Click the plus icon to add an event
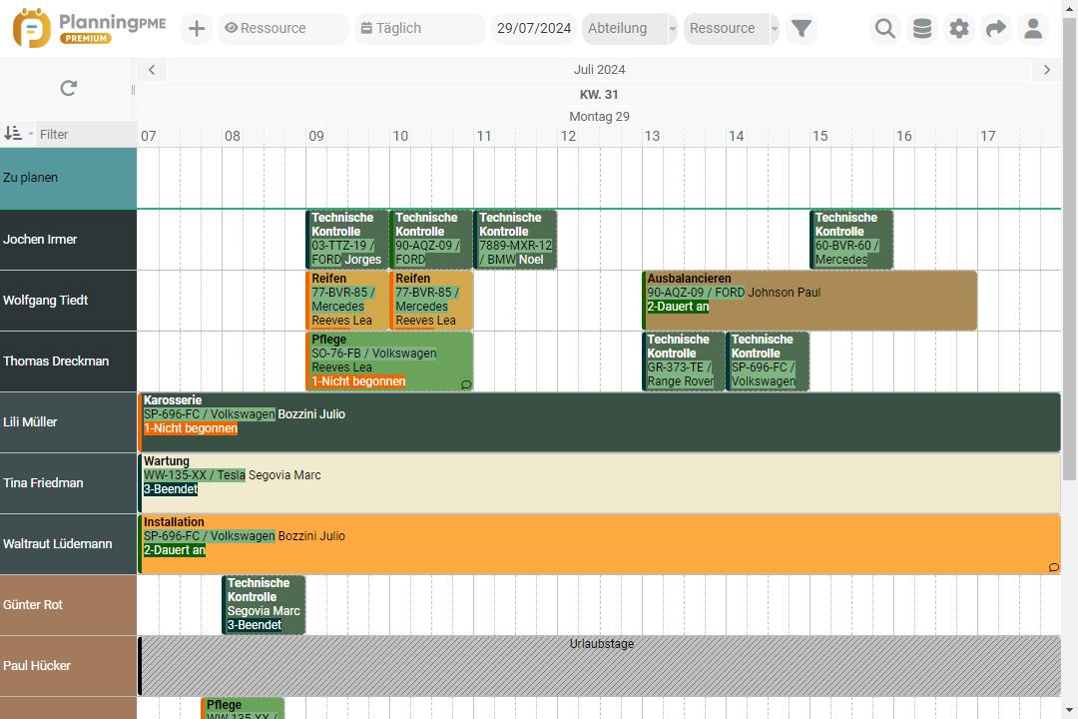1078x719 pixels. tap(197, 29)
